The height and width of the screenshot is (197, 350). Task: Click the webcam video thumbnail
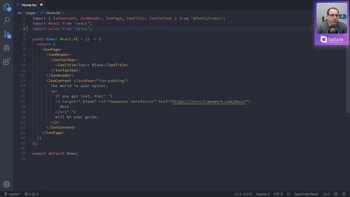pyautogui.click(x=332, y=18)
